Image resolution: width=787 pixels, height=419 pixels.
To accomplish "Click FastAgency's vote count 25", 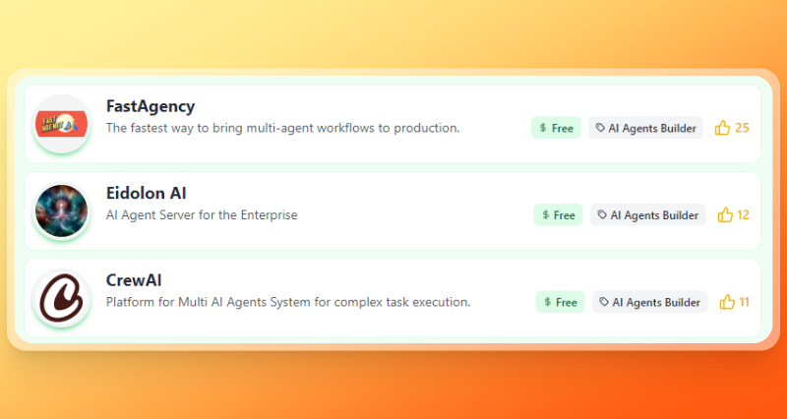I will (742, 128).
